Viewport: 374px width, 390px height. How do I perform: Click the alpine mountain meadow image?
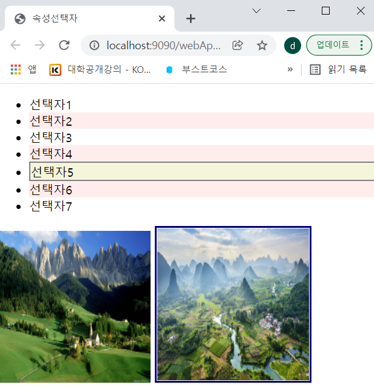(75, 307)
